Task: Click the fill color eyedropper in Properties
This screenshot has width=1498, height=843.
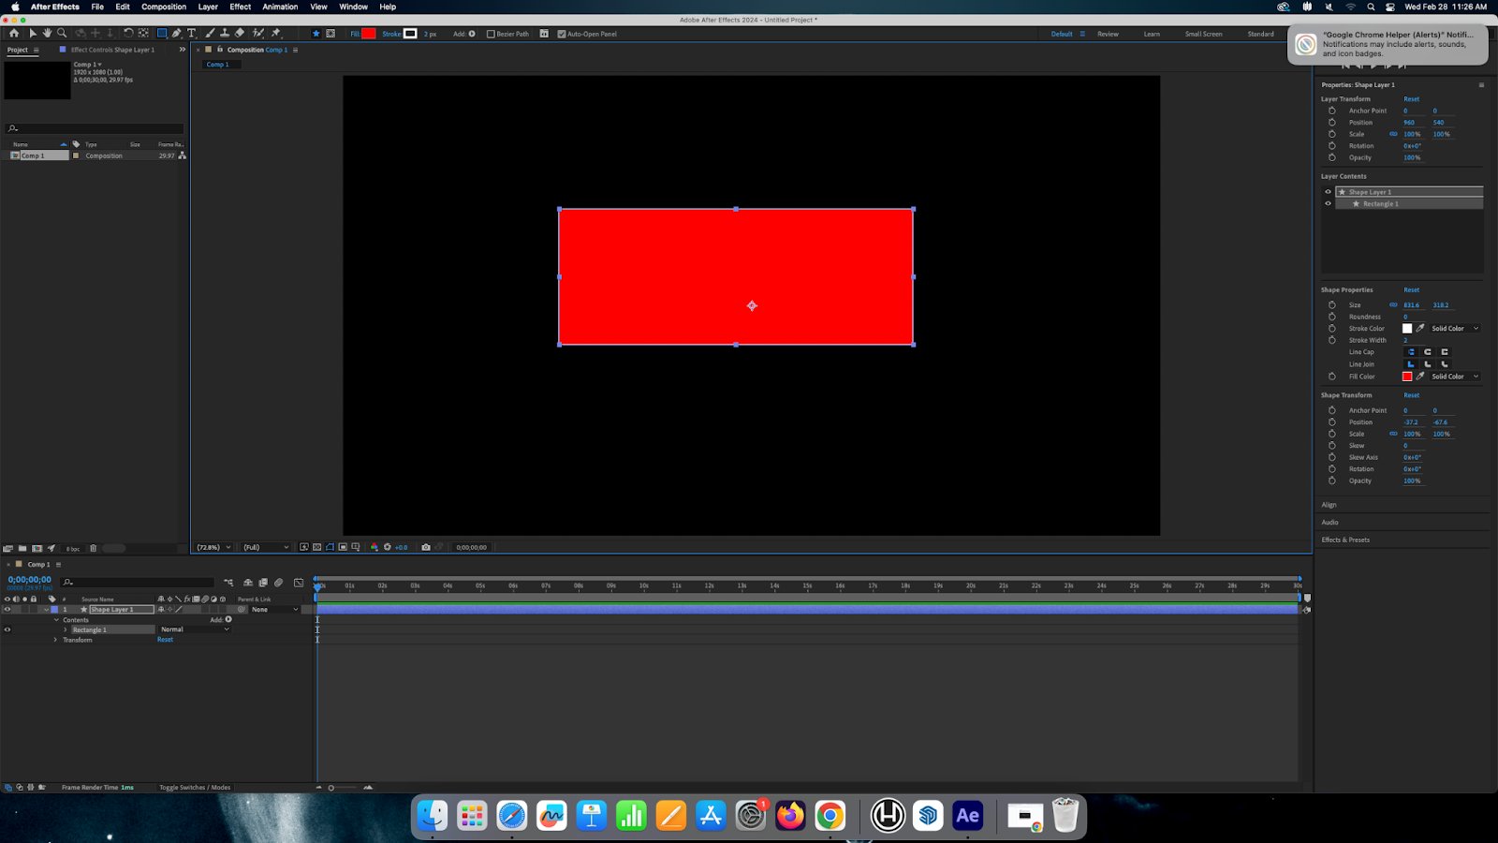Action: coord(1420,377)
